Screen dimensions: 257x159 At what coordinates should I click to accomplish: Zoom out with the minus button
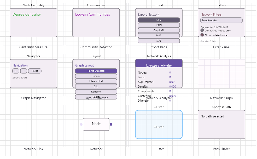point(24,71)
